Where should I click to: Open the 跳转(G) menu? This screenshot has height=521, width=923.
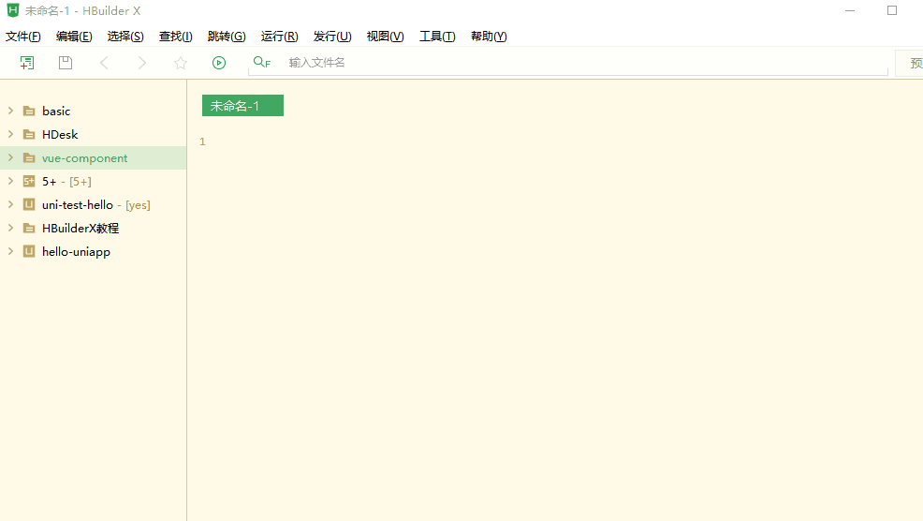pyautogui.click(x=227, y=37)
